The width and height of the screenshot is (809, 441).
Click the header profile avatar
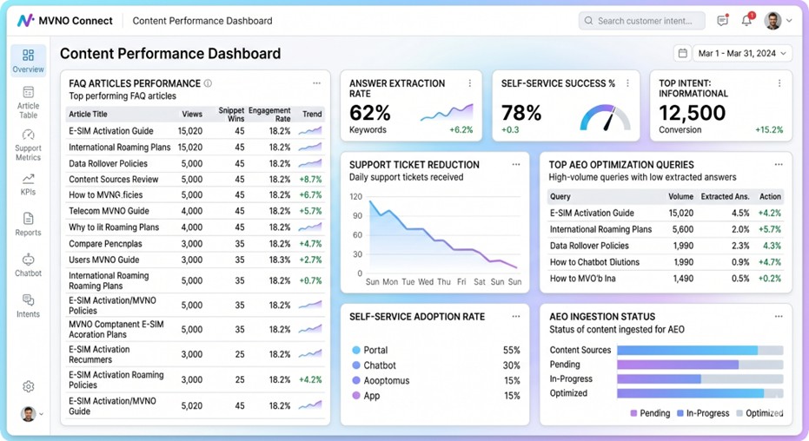pyautogui.click(x=773, y=21)
